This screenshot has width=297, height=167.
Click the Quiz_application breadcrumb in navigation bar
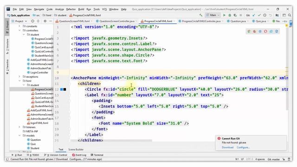coord(18,15)
